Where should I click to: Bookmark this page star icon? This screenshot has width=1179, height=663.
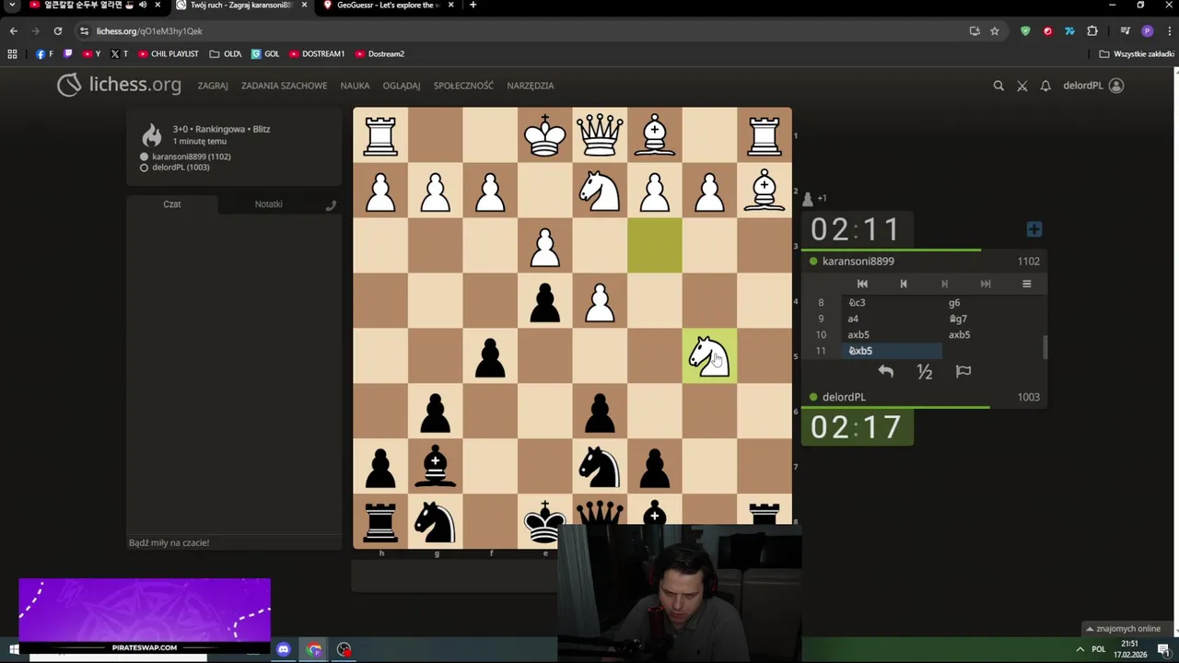[995, 31]
